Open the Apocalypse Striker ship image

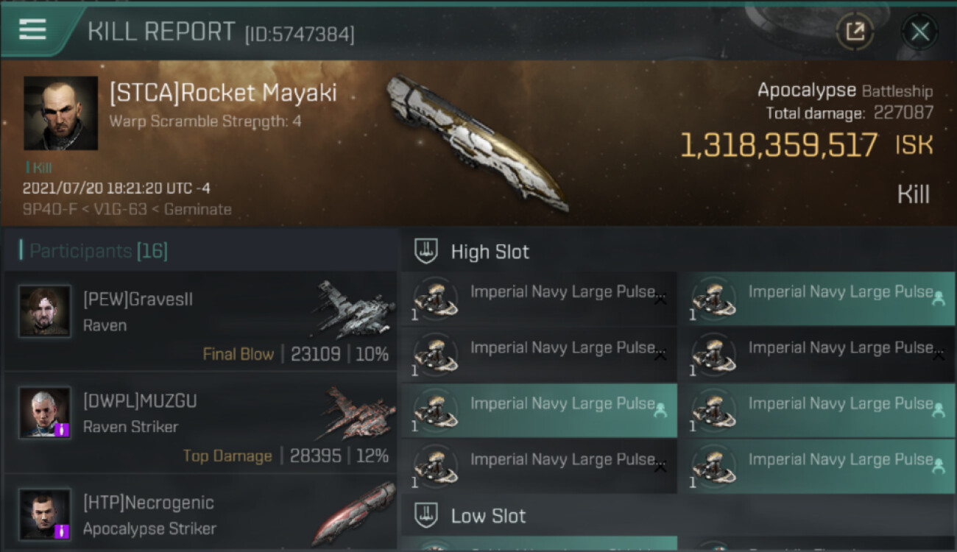[356, 512]
